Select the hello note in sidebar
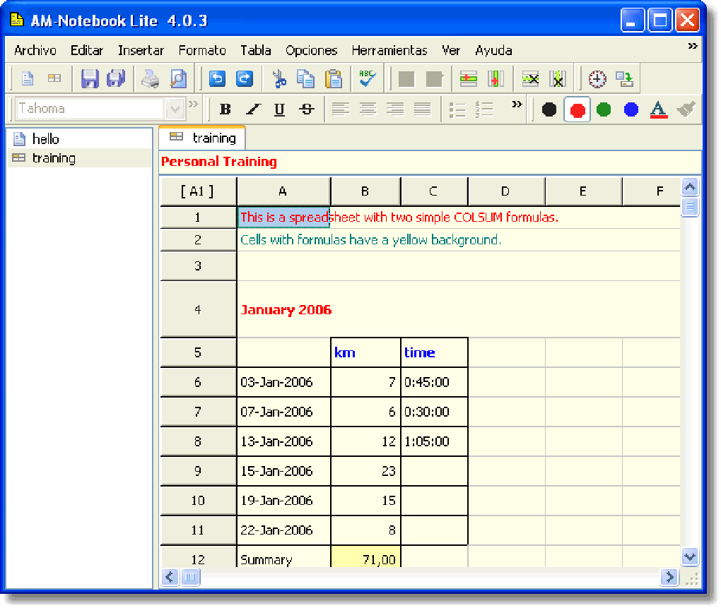This screenshot has width=721, height=608. (46, 139)
